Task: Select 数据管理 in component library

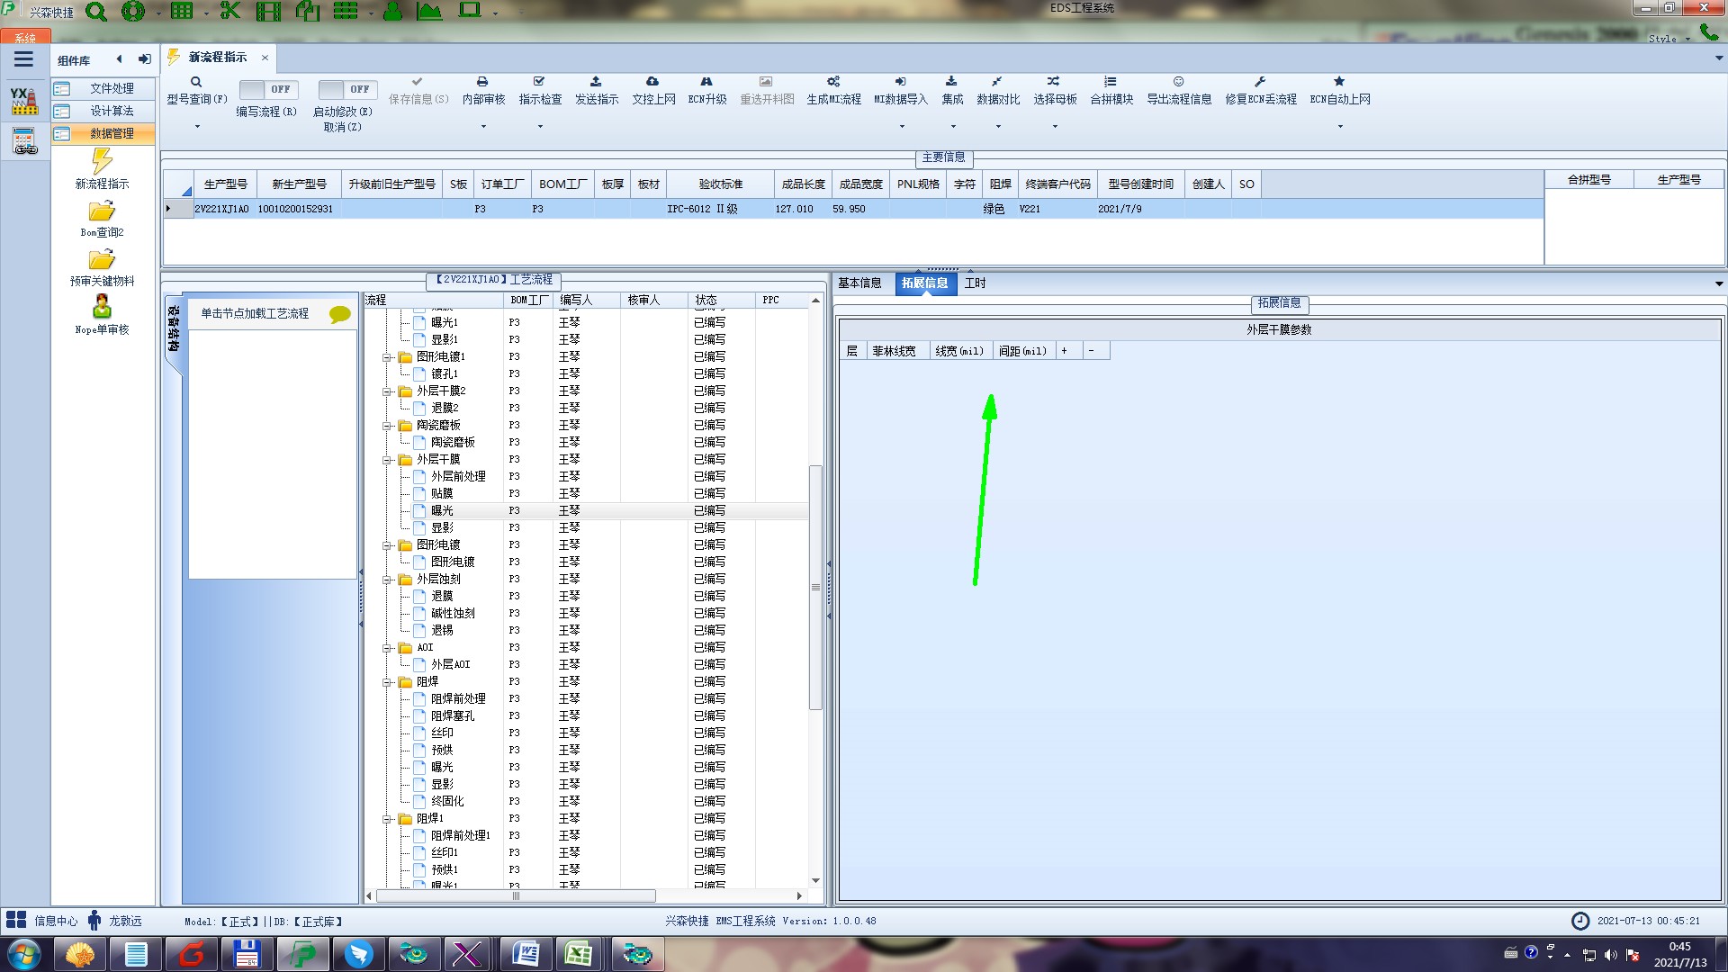Action: click(112, 133)
